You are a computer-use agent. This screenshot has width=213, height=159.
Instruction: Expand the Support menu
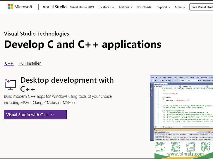coord(164,7)
